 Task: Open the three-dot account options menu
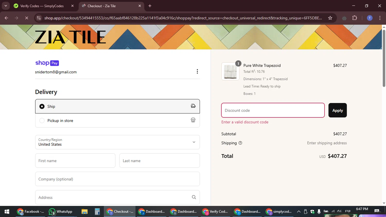pyautogui.click(x=197, y=71)
